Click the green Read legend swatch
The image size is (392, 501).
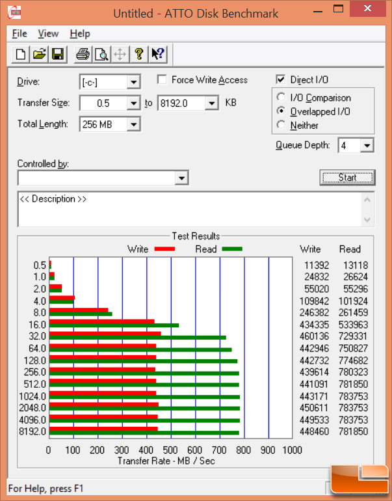pyautogui.click(x=232, y=249)
